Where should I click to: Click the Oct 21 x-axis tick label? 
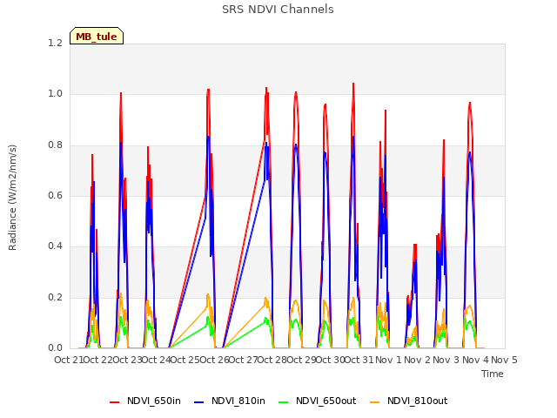pyautogui.click(x=69, y=360)
